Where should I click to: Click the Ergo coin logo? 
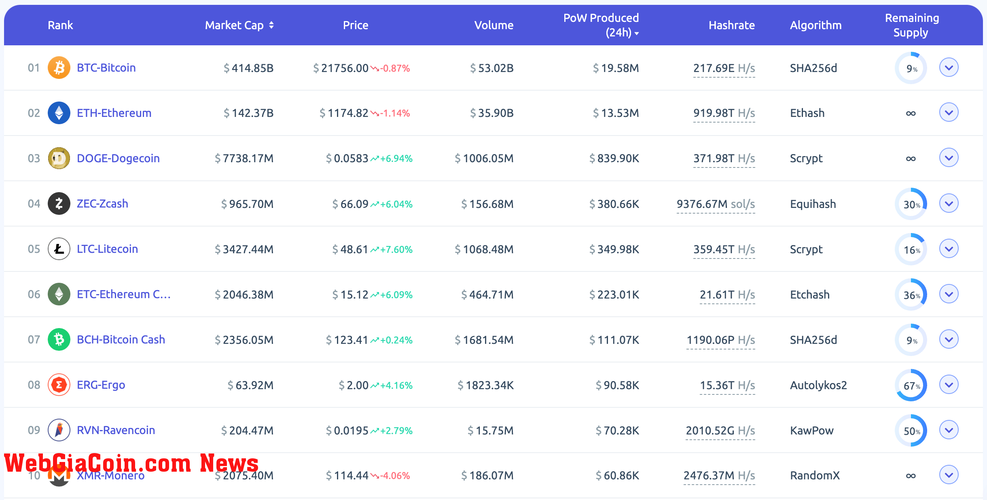pyautogui.click(x=59, y=385)
